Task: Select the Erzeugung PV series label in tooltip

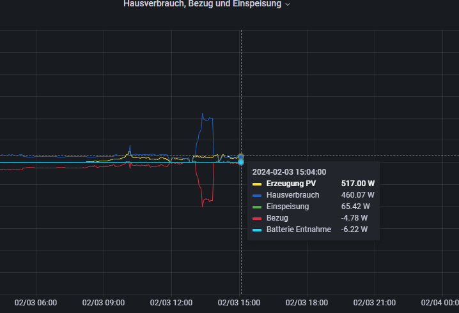Action: coord(291,184)
